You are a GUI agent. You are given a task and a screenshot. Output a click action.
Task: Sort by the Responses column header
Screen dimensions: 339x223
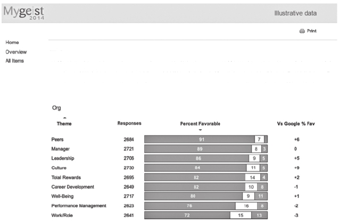tap(129, 123)
